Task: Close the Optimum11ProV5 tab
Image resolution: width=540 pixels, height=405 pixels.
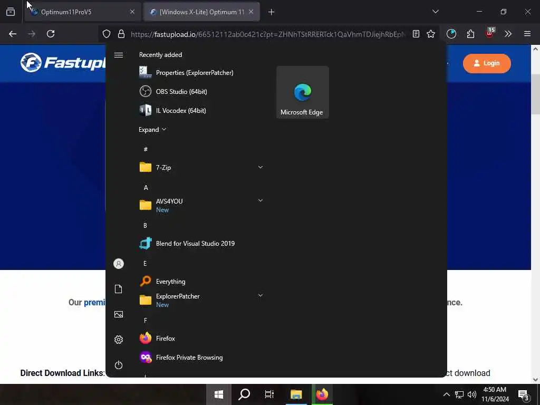Action: coord(132,12)
